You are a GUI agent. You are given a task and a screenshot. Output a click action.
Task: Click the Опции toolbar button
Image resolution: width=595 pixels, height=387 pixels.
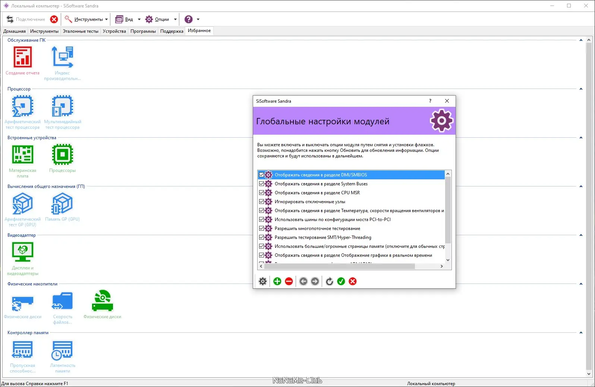[157, 19]
